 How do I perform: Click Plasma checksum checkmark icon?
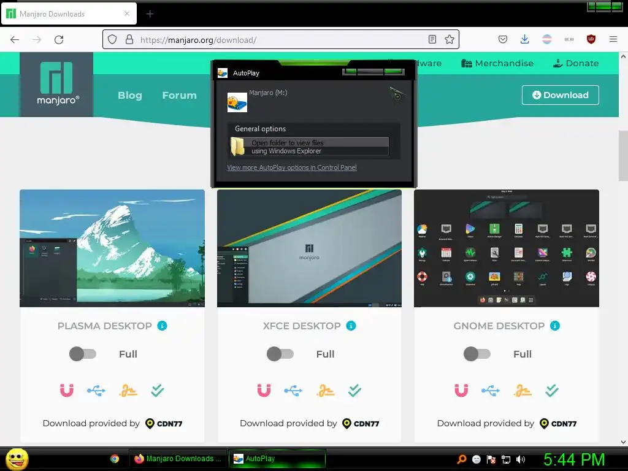158,390
